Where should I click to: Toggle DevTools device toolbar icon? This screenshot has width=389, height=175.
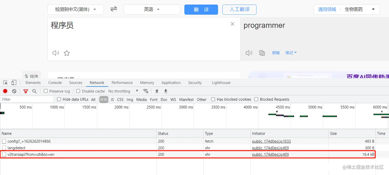click(x=14, y=82)
